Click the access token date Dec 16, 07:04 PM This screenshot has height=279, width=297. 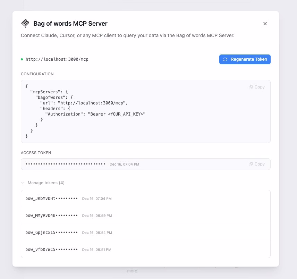coord(124,164)
